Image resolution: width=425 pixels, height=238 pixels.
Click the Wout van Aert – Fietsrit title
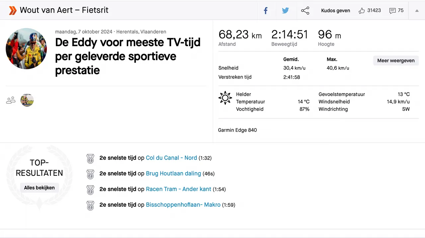click(x=64, y=10)
